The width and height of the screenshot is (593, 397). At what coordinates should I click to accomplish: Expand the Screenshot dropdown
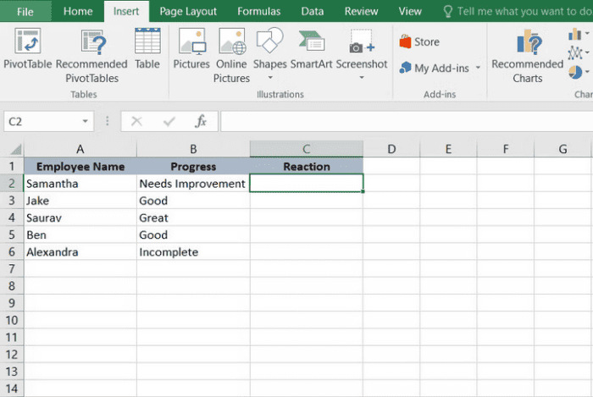[x=362, y=78]
